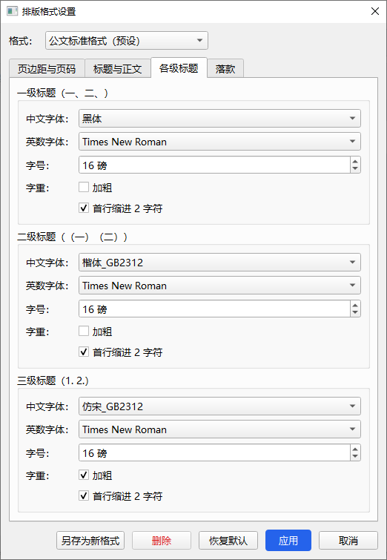This screenshot has width=387, height=560.
Task: Decrease the level-two heading font size
Action: (x=355, y=313)
